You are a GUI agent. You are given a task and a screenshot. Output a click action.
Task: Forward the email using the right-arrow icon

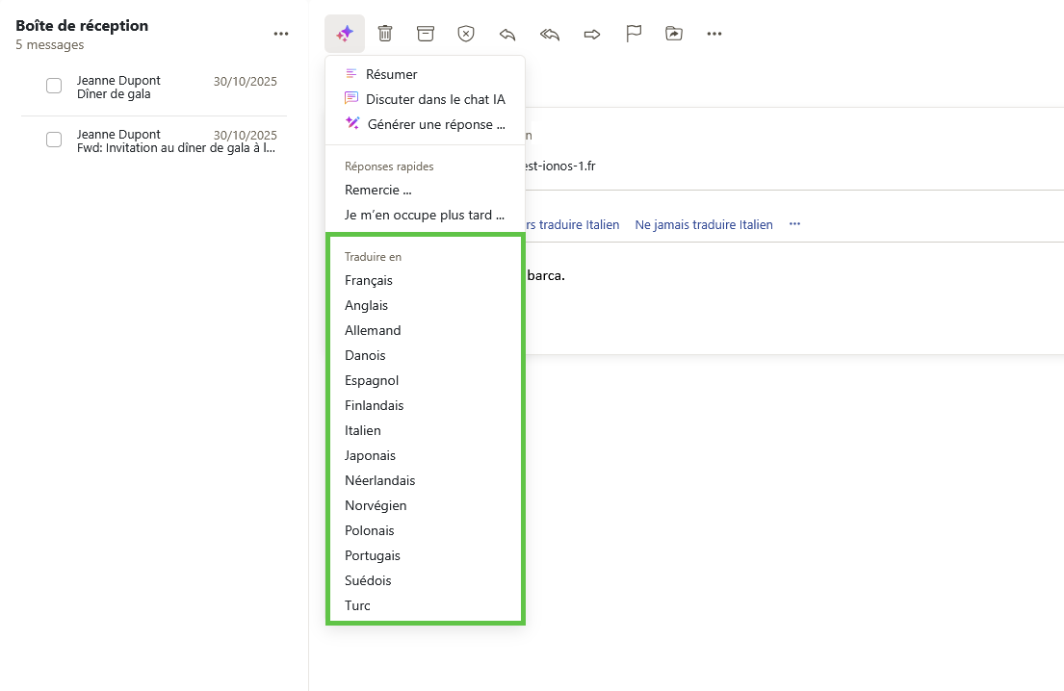click(x=592, y=34)
